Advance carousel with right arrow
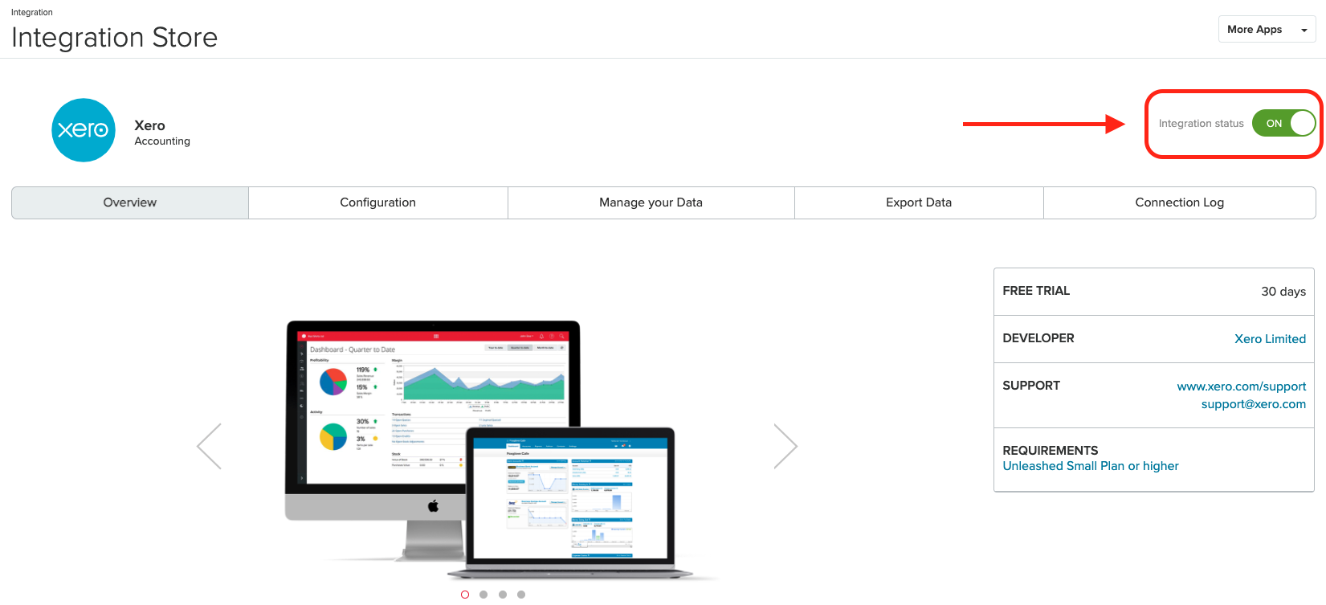 pyautogui.click(x=785, y=446)
